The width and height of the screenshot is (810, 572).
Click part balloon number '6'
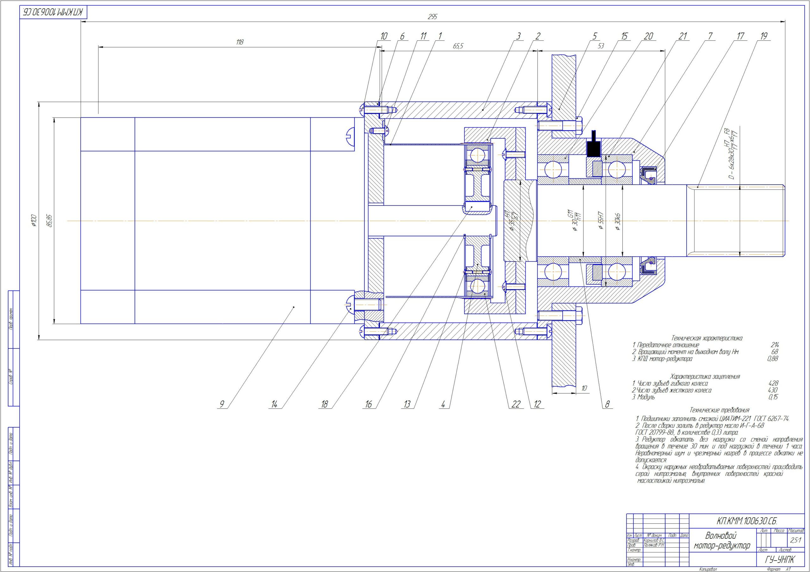click(x=402, y=36)
